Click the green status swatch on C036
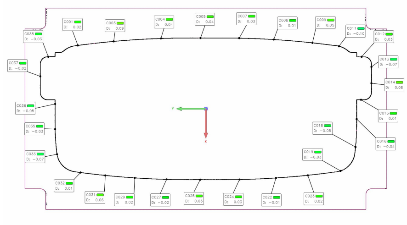This screenshot has width=407, height=225. pyautogui.click(x=30, y=106)
